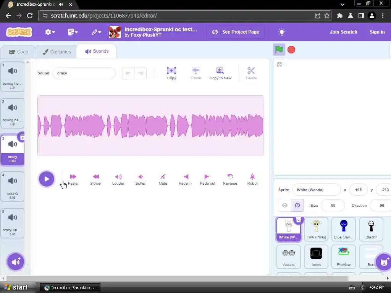Open the Choose a Sprite button
This screenshot has width=391, height=293.
pyautogui.click(x=384, y=262)
